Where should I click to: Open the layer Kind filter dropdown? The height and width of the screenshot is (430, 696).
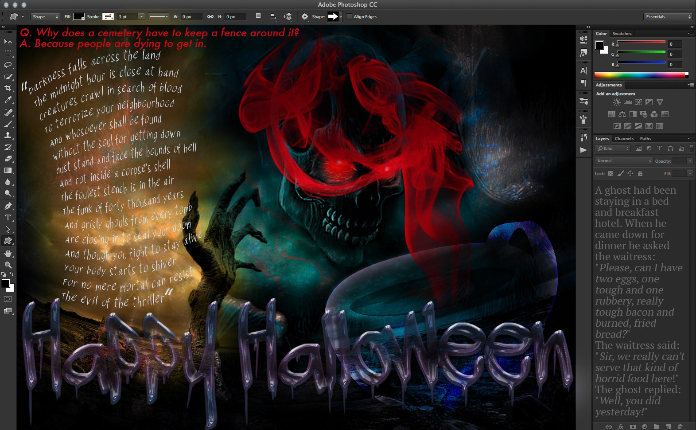pos(613,149)
